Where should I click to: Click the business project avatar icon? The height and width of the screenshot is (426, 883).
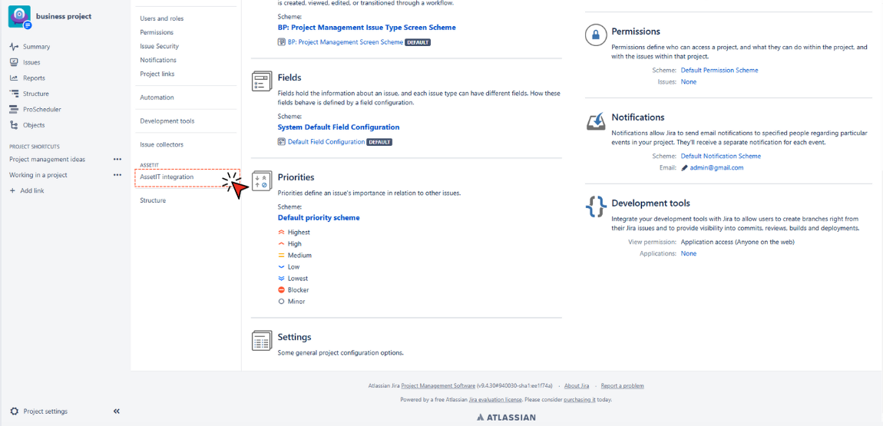point(19,16)
